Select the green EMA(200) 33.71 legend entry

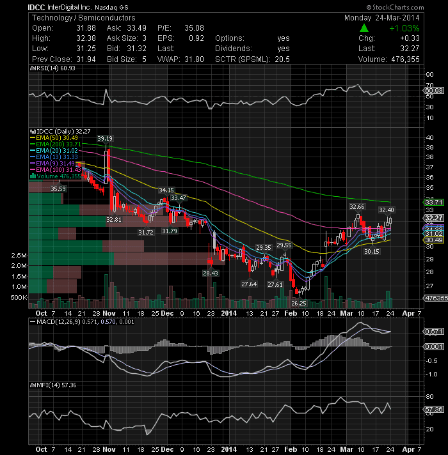click(x=56, y=144)
